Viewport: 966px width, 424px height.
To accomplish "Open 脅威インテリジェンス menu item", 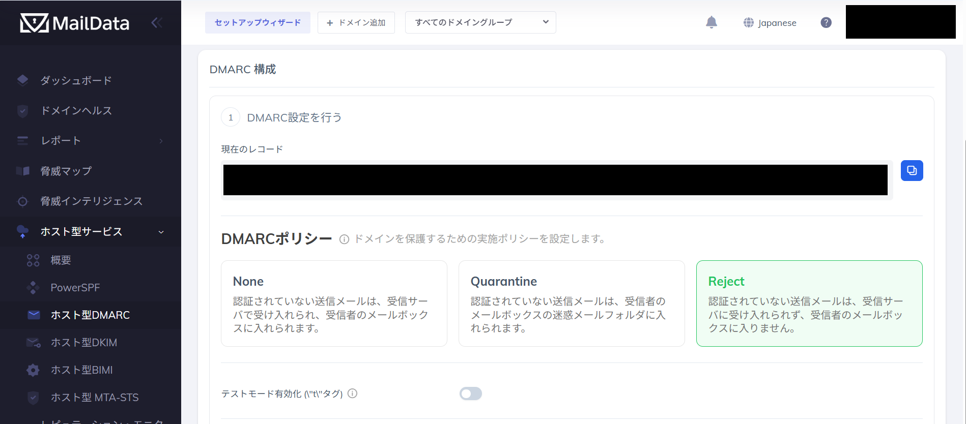I will 91,201.
